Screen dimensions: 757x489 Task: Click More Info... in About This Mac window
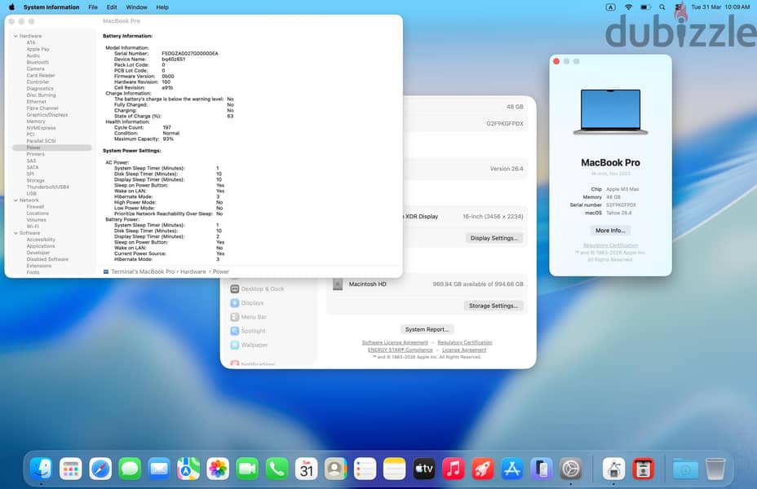click(610, 231)
